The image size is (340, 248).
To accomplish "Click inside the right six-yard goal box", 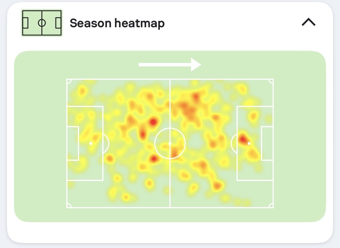I will (267, 143).
